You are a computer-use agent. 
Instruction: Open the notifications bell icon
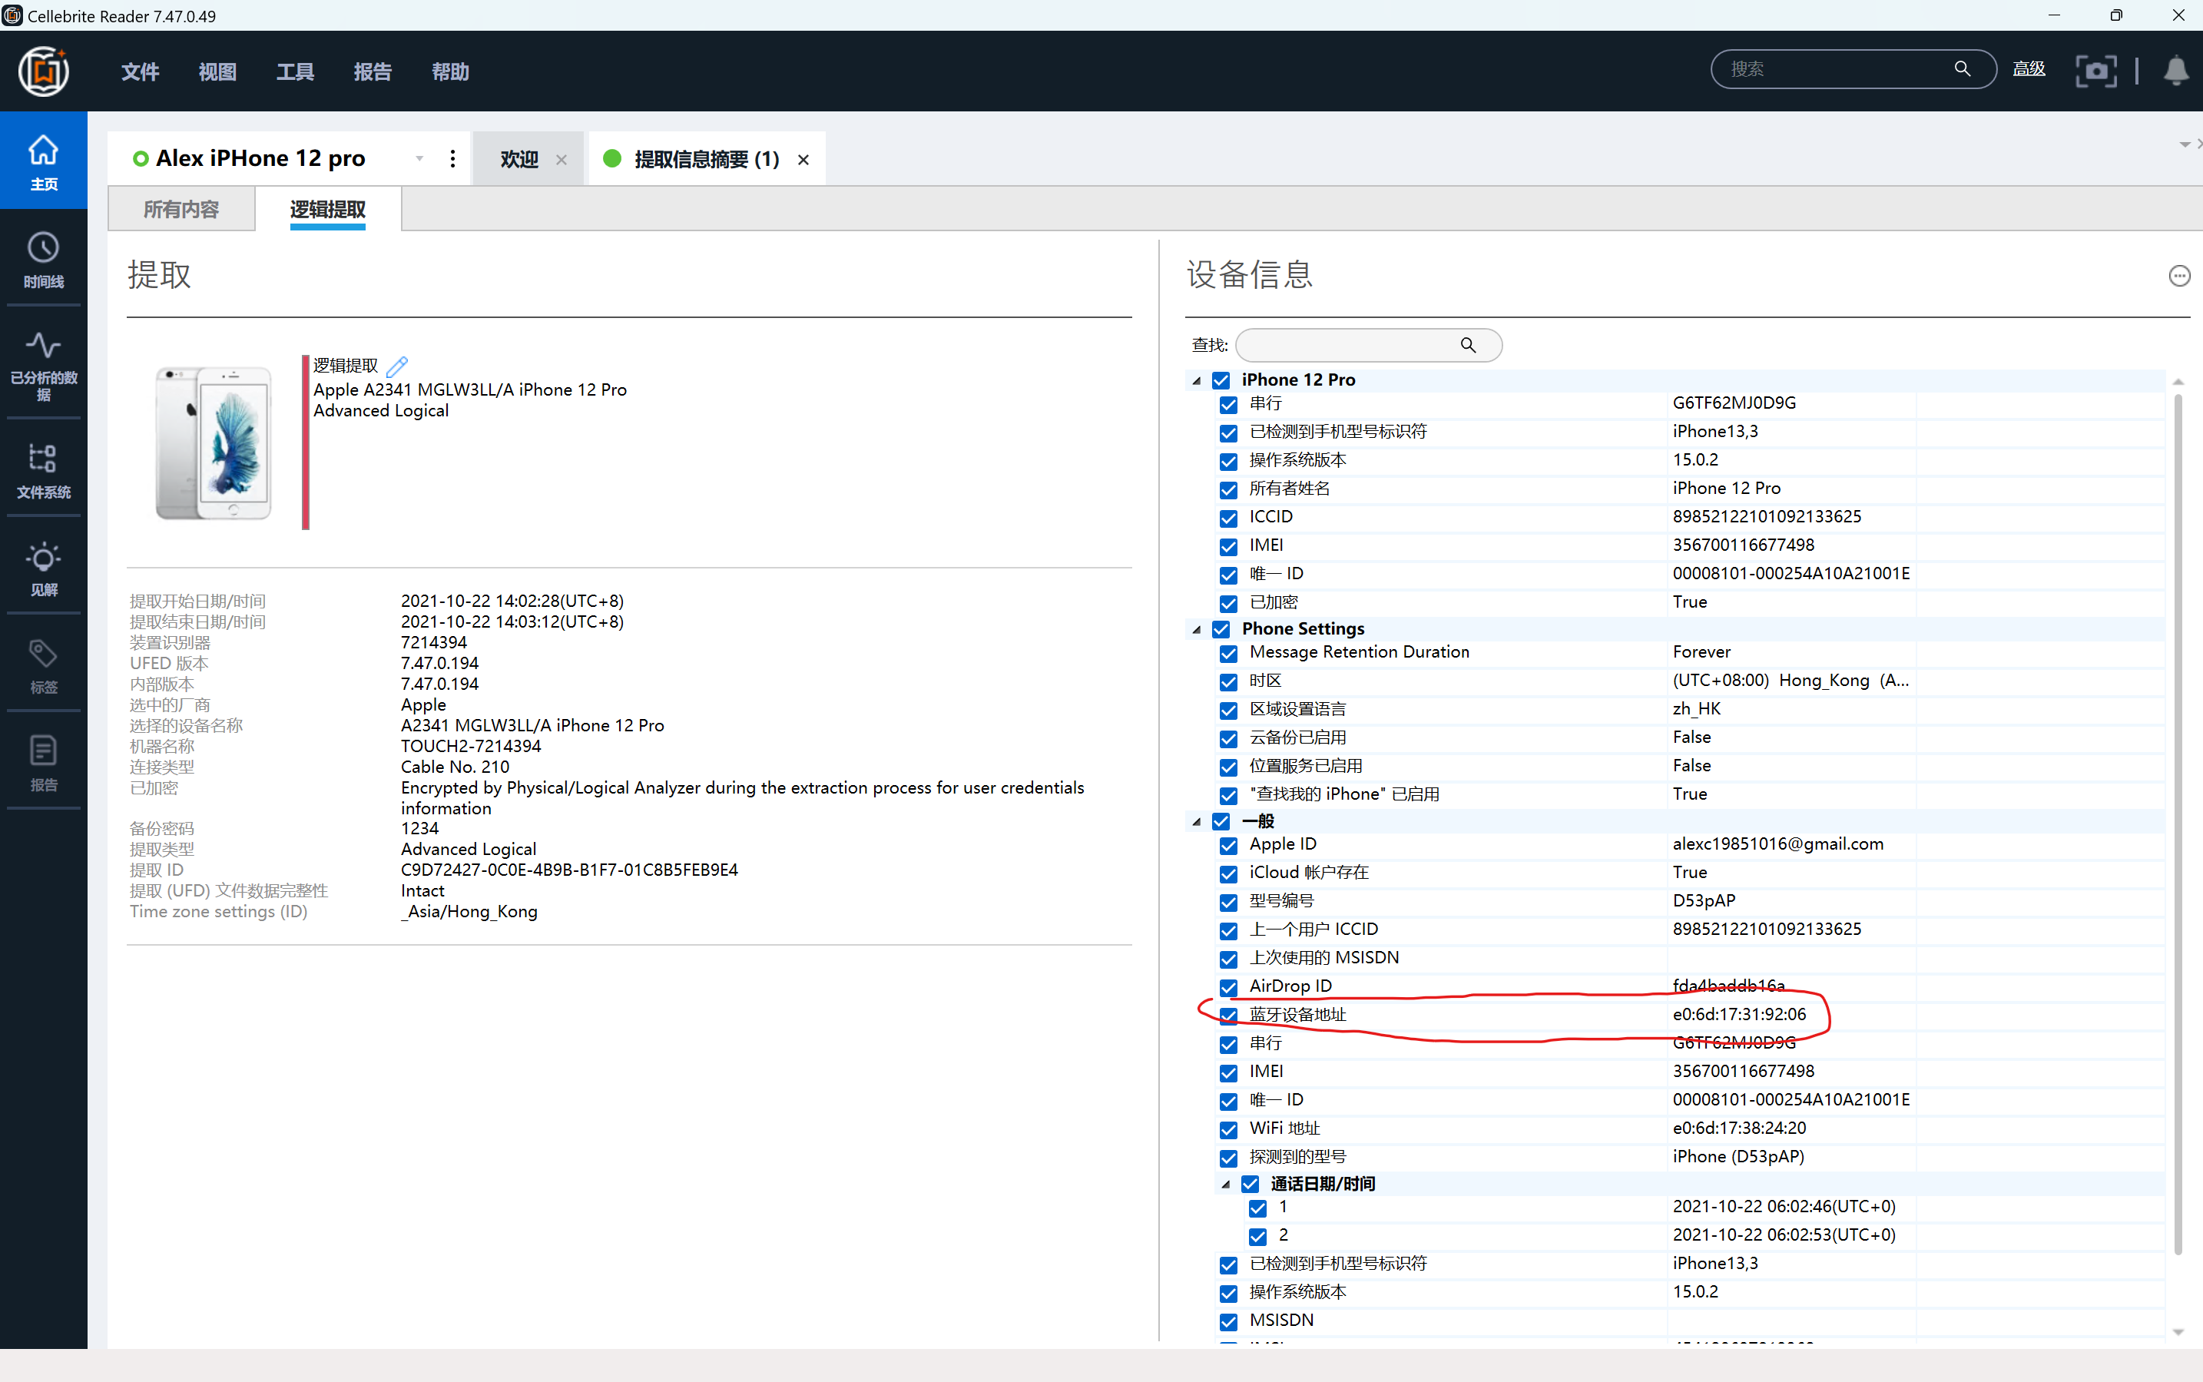point(2177,71)
